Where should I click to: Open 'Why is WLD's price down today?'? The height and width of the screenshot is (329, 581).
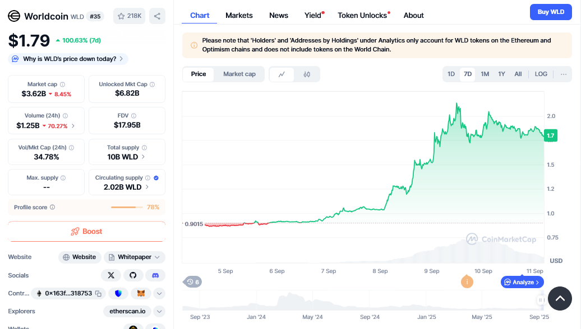pos(68,59)
